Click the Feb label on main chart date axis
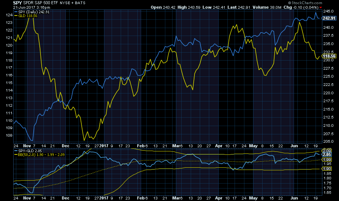 [141, 146]
